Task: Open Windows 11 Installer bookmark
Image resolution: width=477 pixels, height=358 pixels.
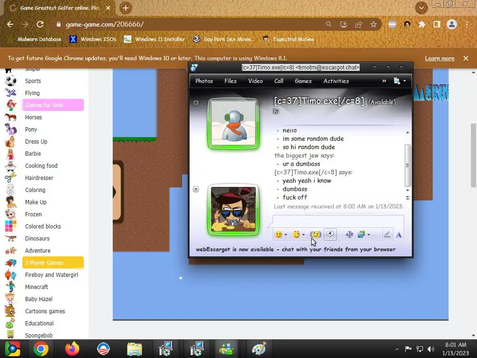Action: click(x=155, y=39)
